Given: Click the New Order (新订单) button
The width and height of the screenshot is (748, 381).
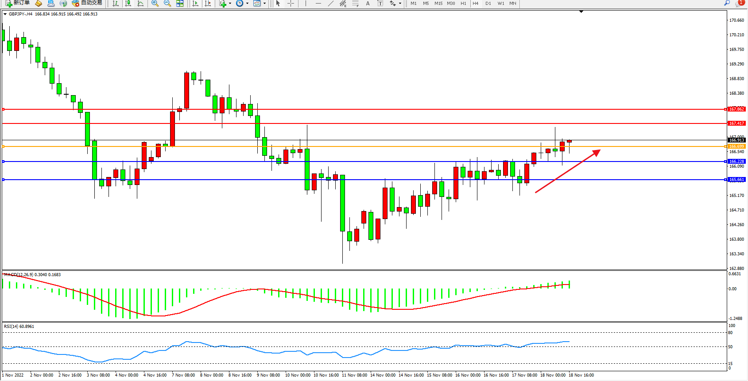Looking at the screenshot, I should [x=18, y=3].
